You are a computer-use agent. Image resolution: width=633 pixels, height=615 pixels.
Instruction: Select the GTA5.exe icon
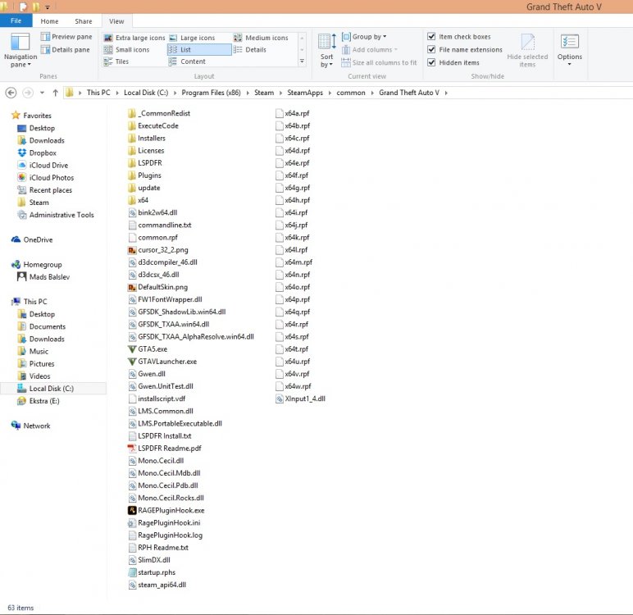[132, 349]
